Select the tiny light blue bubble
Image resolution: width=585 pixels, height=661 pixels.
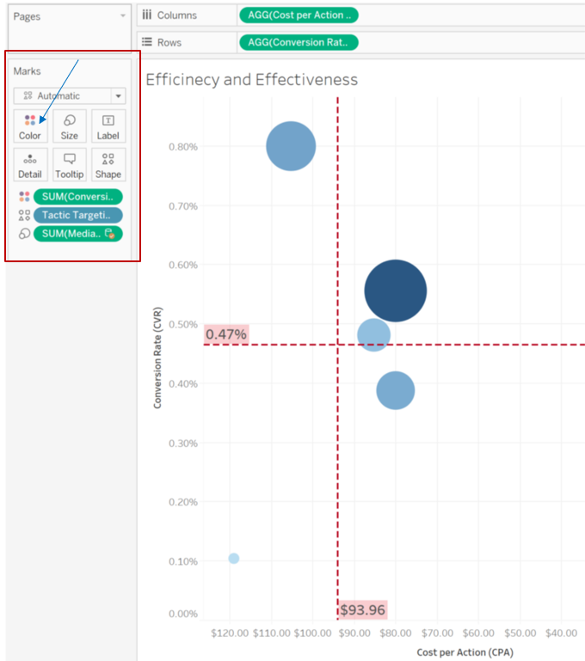click(x=234, y=558)
